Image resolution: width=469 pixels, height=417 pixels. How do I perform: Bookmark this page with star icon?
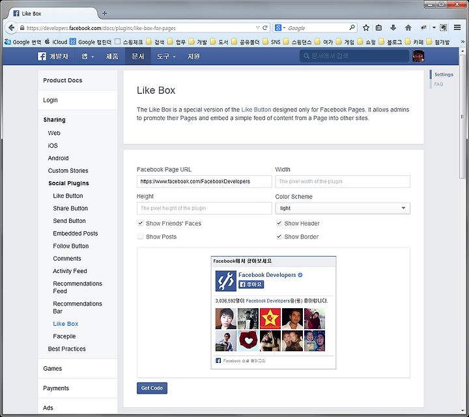(366, 28)
